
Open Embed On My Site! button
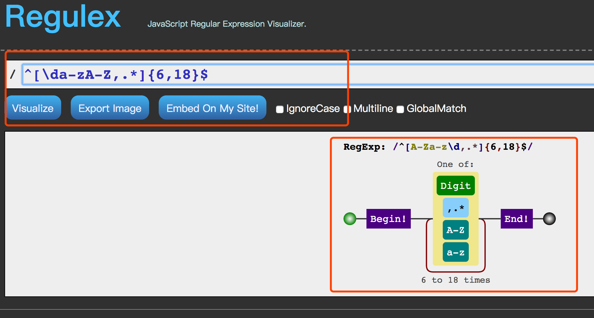(x=213, y=108)
